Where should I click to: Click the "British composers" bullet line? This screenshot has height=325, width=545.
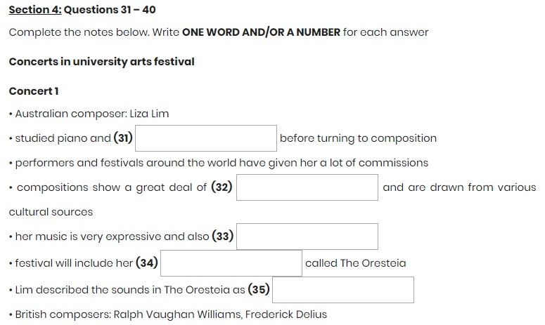[169, 314]
